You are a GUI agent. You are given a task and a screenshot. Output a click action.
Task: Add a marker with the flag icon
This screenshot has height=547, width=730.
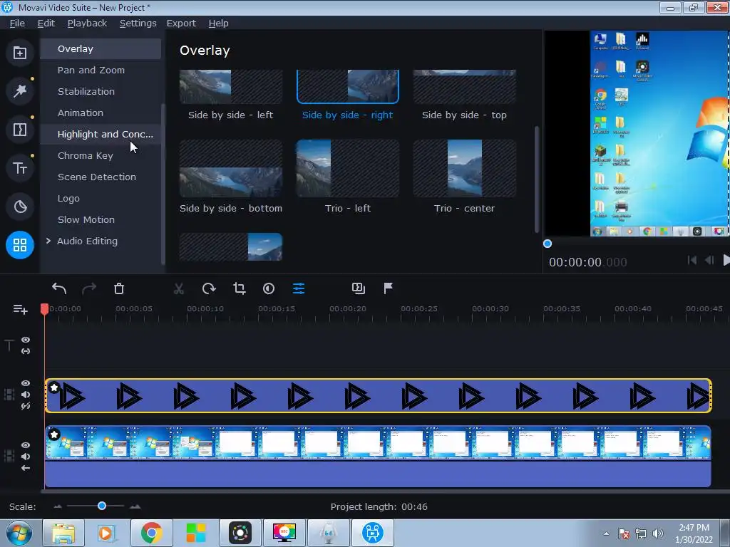click(x=389, y=289)
